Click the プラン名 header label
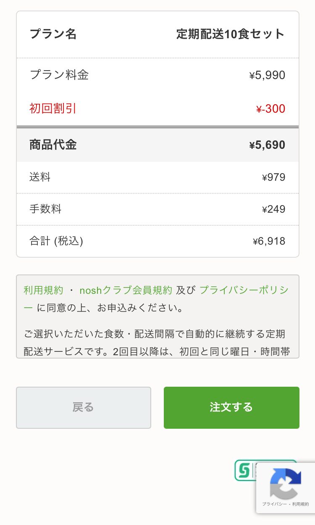Screen dimensions: 315x525 53,34
